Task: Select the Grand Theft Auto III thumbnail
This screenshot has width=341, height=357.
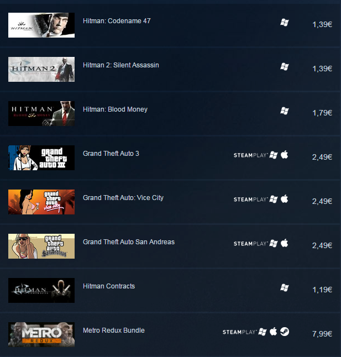Action: [41, 158]
